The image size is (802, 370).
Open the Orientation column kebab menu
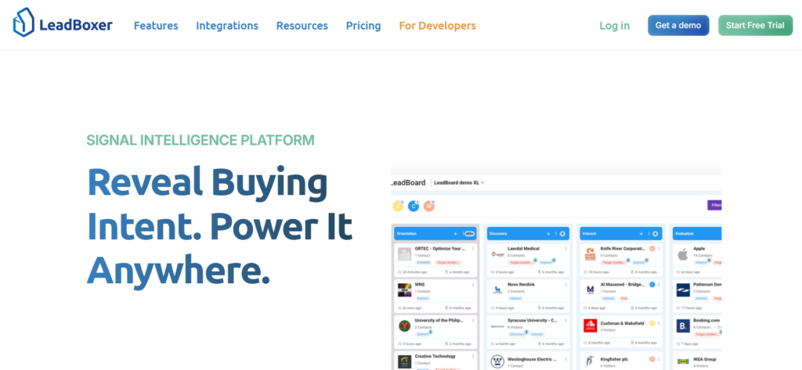pyautogui.click(x=464, y=234)
